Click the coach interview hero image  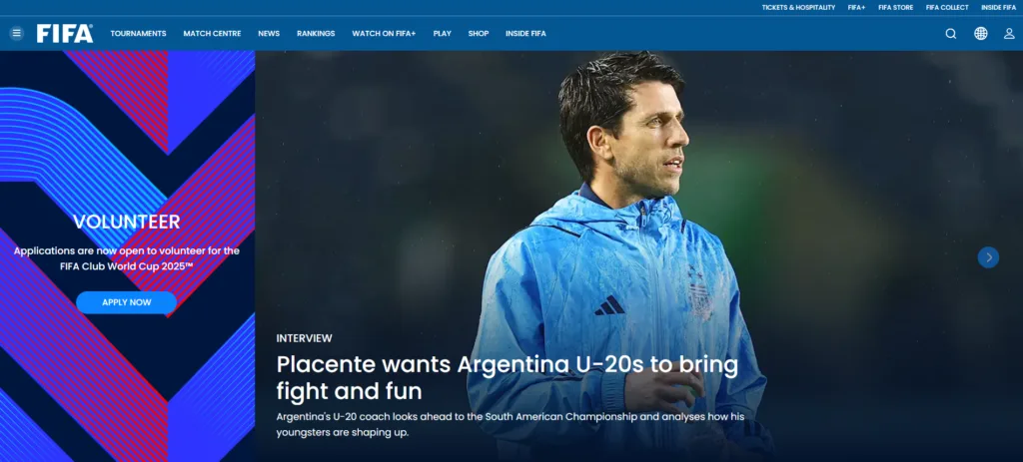coord(638,256)
